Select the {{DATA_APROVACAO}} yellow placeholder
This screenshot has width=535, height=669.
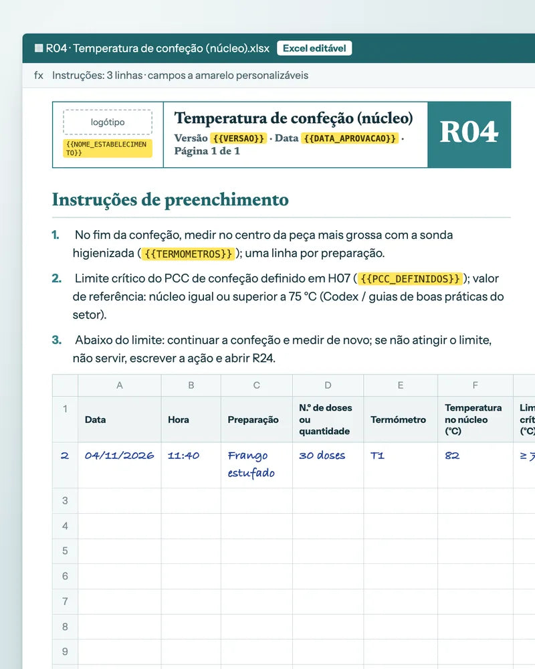pos(350,138)
